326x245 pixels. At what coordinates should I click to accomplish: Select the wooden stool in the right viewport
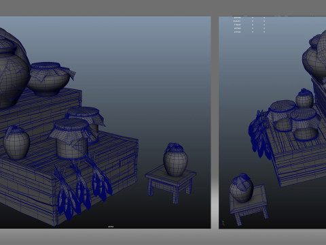pyautogui.click(x=250, y=204)
